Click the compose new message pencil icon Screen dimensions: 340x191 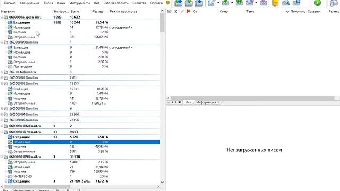[211, 3]
